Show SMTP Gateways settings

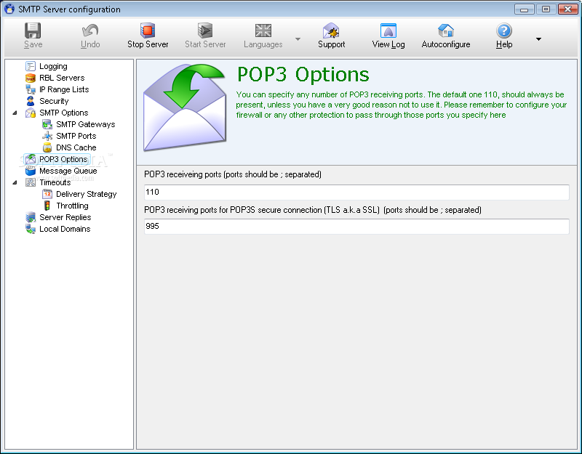point(86,124)
